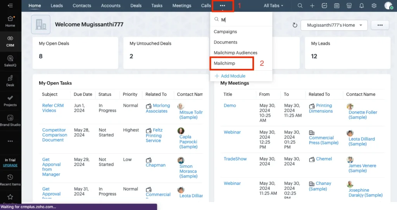Select Mailchimp Audiences in the module list
Screen dimensions: 397x210
click(x=235, y=53)
